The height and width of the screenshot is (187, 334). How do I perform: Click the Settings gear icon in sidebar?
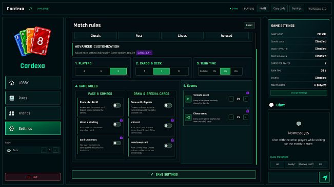click(11, 128)
